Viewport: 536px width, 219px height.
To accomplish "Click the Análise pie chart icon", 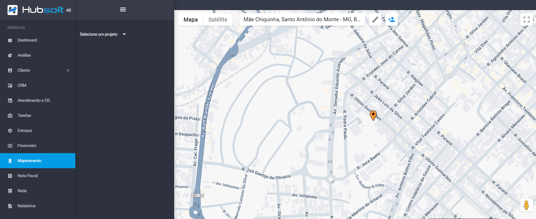I will point(10,55).
